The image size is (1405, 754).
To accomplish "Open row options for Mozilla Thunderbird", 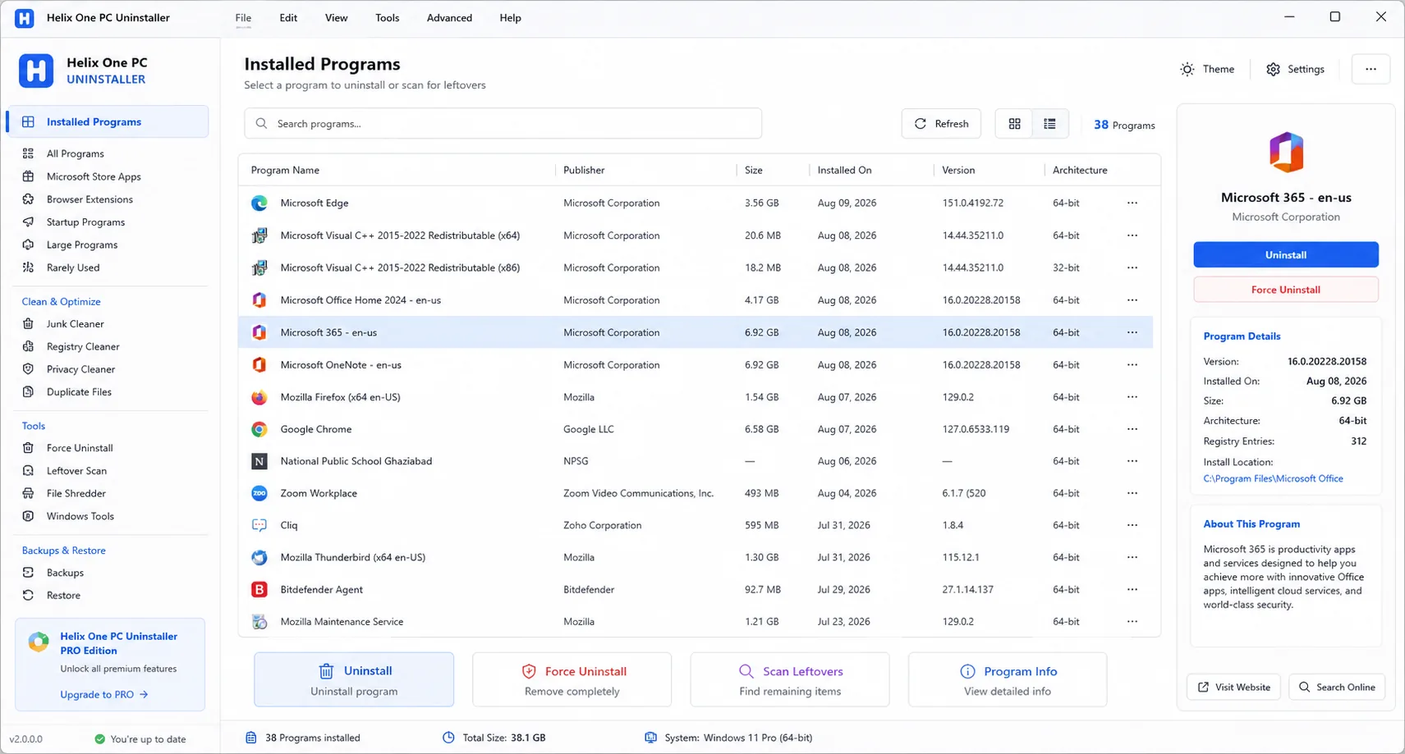I will (x=1132, y=557).
